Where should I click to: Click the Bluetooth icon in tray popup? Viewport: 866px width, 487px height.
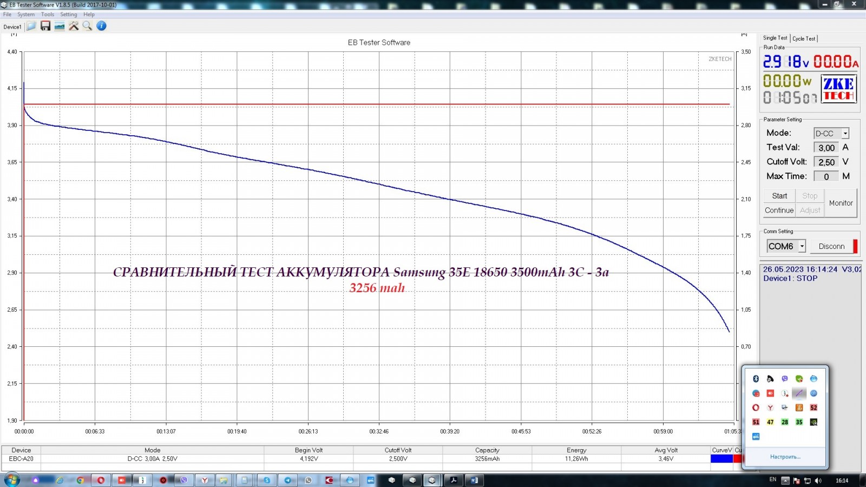[756, 379]
